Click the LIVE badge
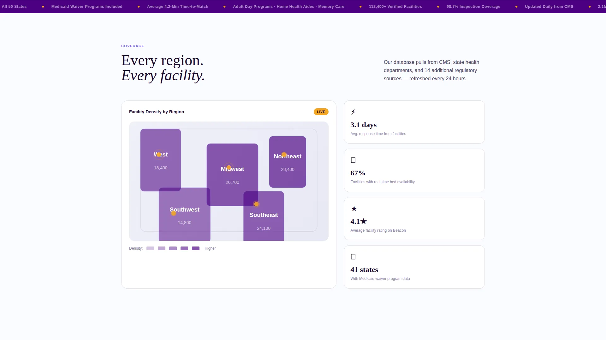This screenshot has height=340, width=606. coord(321,112)
